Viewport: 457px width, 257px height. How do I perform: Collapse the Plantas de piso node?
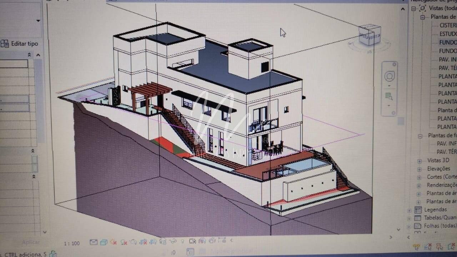pyautogui.click(x=423, y=17)
